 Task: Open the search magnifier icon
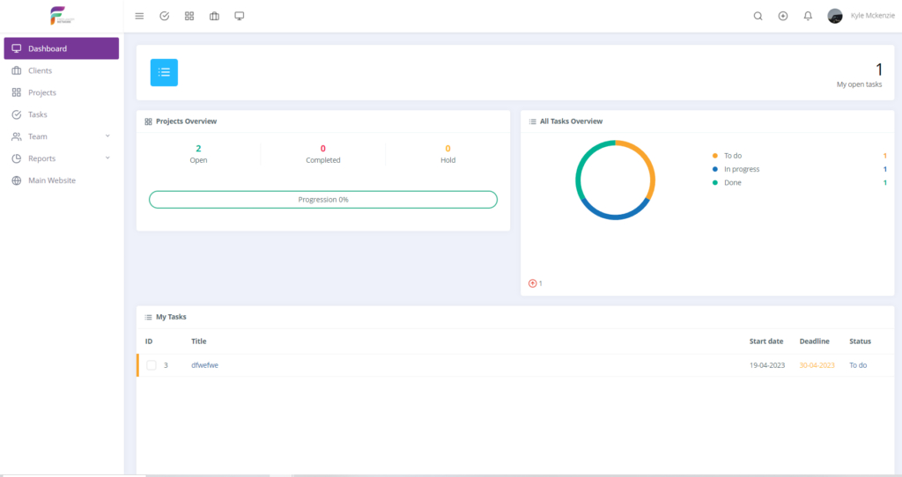[x=758, y=16]
